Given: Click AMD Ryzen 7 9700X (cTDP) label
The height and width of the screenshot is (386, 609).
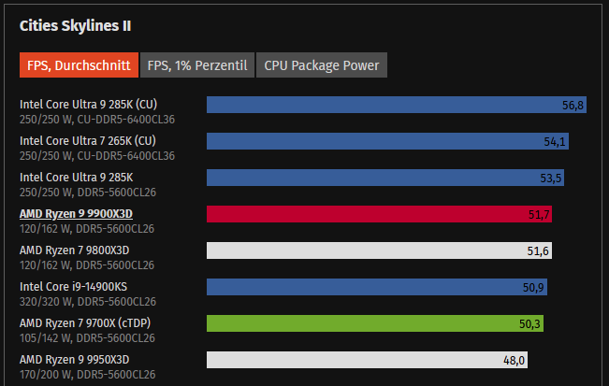Looking at the screenshot, I should pos(85,323).
